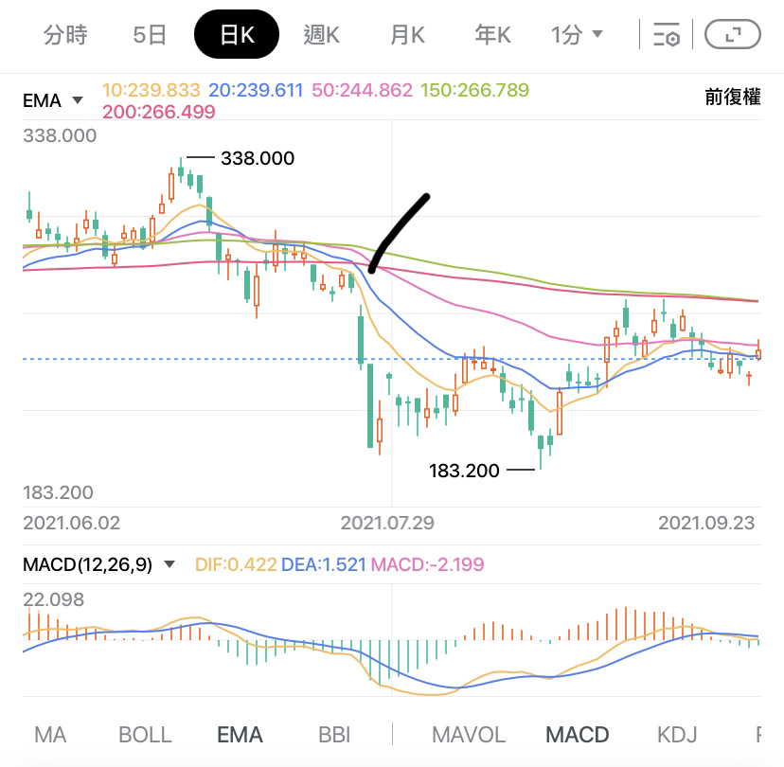Viewport: 784px width, 767px height.
Task: Switch sub-chart to KDJ indicator
Action: click(677, 734)
